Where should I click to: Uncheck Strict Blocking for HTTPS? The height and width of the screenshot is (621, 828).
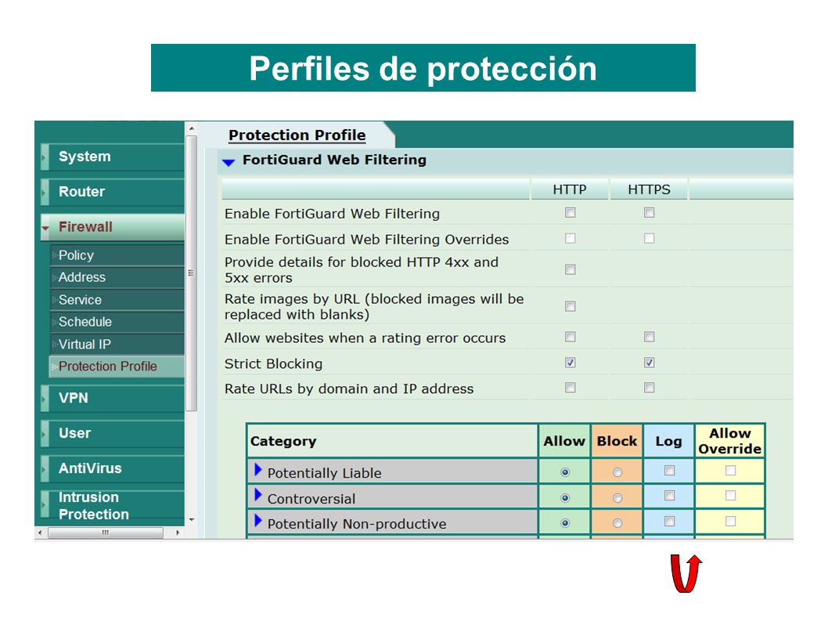click(x=649, y=363)
